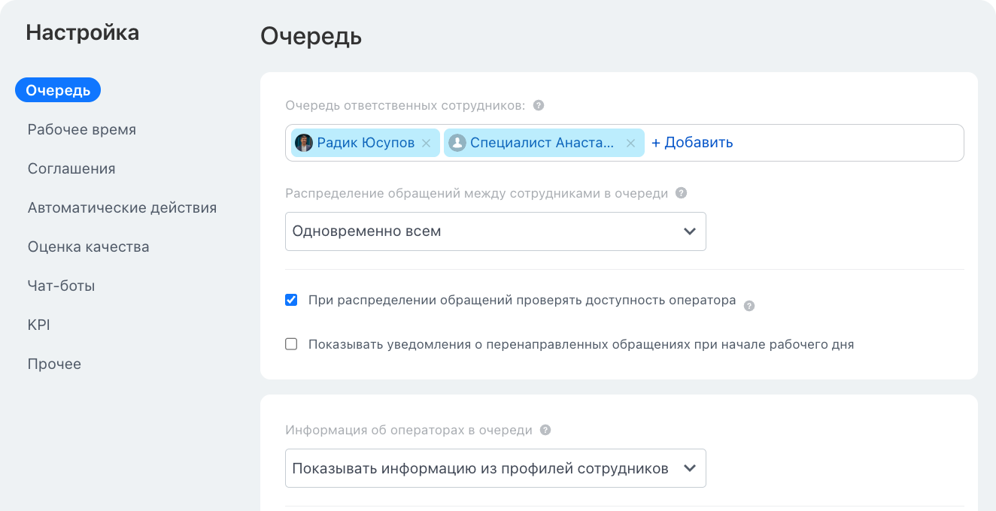This screenshot has width=996, height=511.
Task: Click label Очередь ответственных сотрудников
Action: 405,106
